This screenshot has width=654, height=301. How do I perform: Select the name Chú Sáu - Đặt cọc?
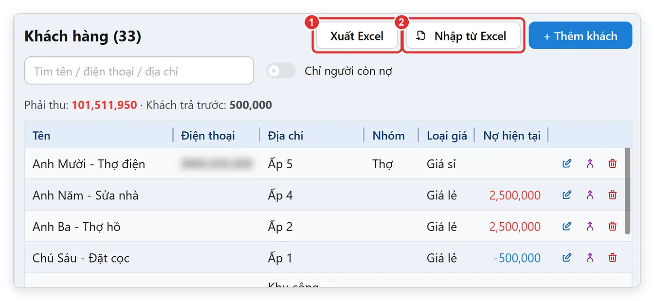pos(81,258)
